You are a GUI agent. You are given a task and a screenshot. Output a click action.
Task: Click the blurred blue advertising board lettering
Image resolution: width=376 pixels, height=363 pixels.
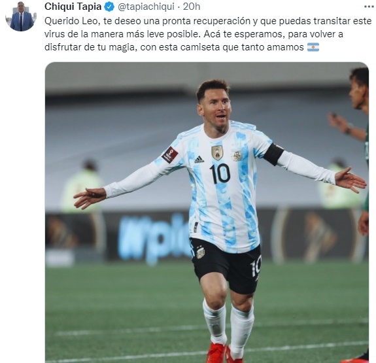tap(154, 237)
